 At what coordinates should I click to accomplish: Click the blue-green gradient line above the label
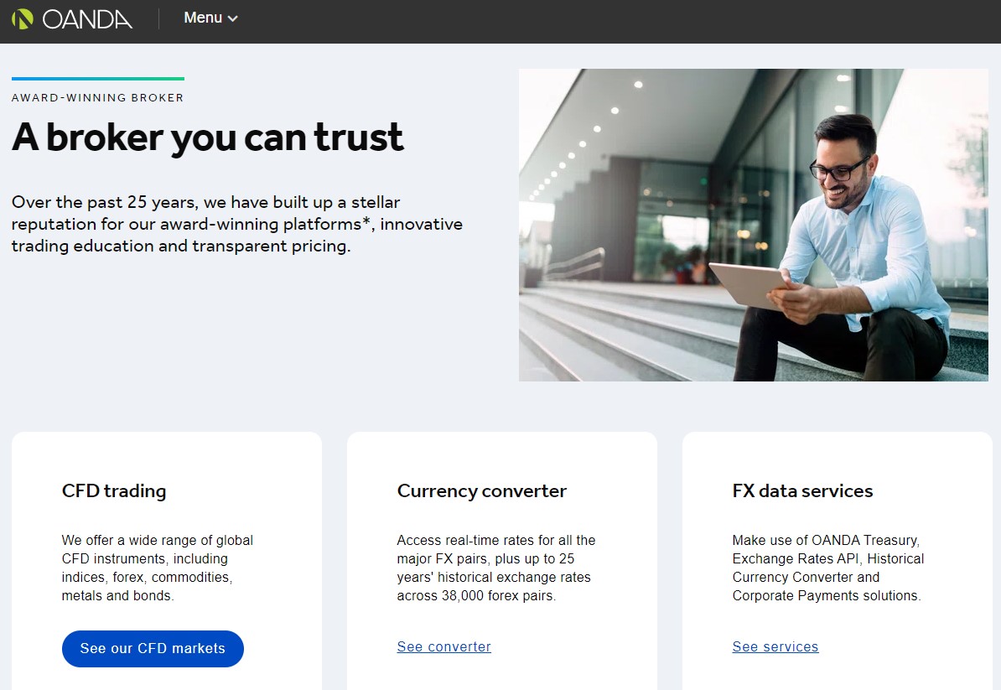97,79
